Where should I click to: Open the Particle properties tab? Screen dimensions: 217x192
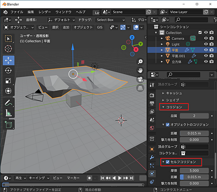[x=152, y=165]
